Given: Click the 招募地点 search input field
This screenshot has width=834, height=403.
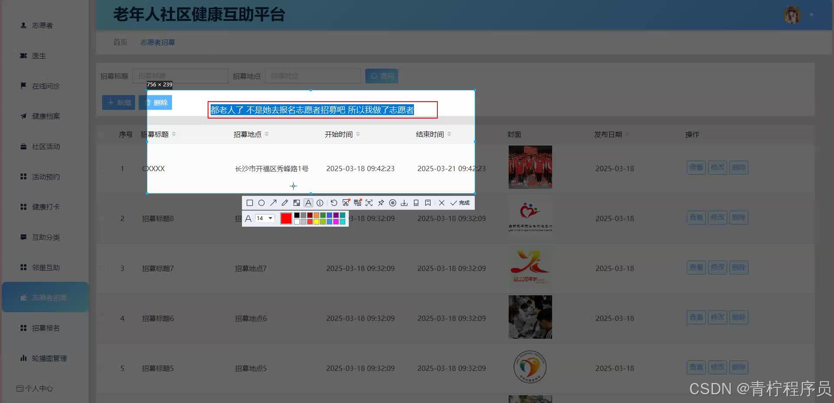Looking at the screenshot, I should coord(313,76).
